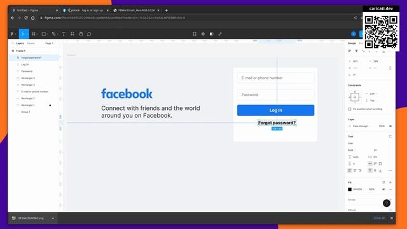Image resolution: width=407 pixels, height=229 pixels.
Task: Click the blue Log In button on canvas
Action: tap(275, 110)
